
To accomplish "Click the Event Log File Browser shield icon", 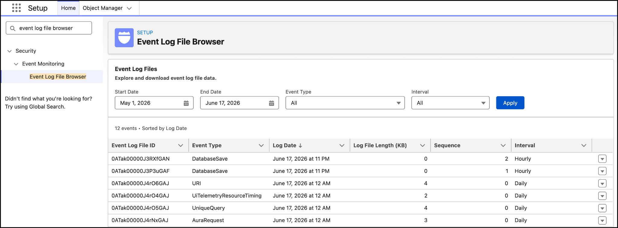I will [124, 38].
